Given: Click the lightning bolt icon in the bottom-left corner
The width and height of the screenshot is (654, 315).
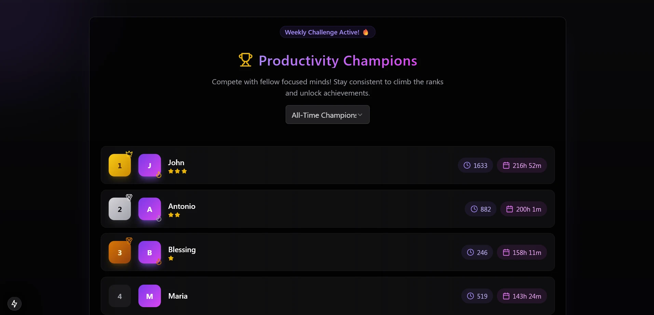Looking at the screenshot, I should (x=14, y=303).
